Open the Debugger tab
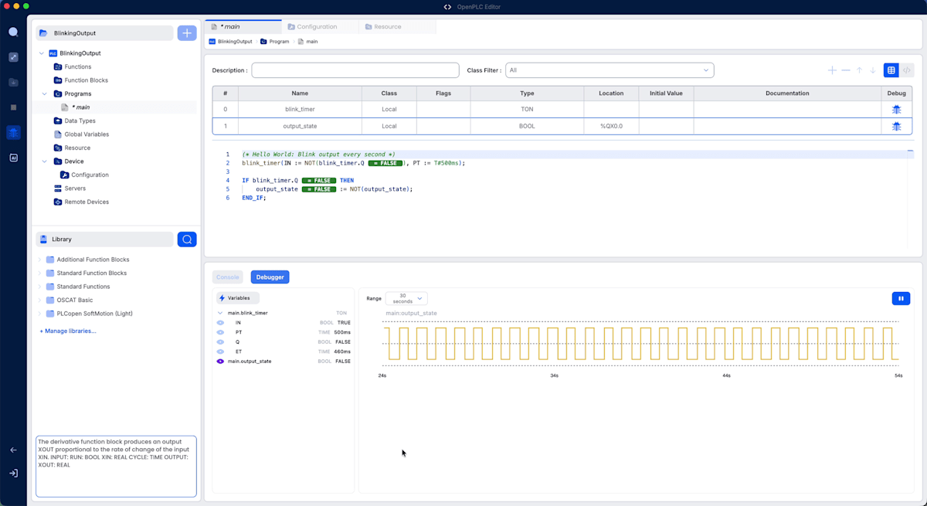The width and height of the screenshot is (927, 506). 270,277
